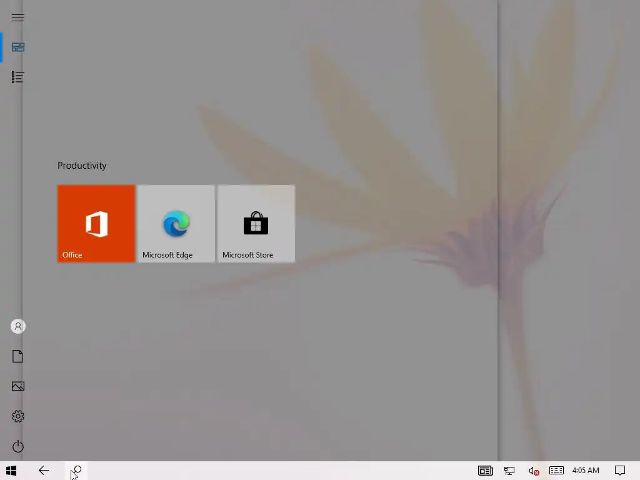Image resolution: width=640 pixels, height=480 pixels.
Task: Open Microsoft Store tile
Action: pos(256,224)
